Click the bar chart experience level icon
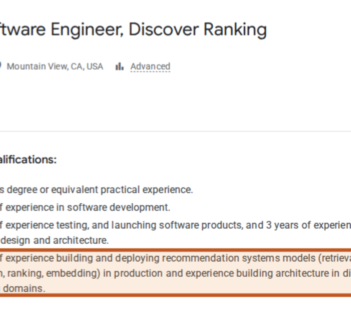Screen dimensions: 351x309 click(x=120, y=66)
